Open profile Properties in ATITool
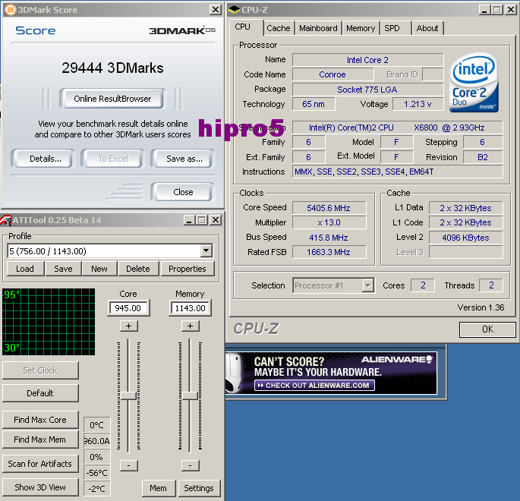520x501 pixels. (188, 269)
